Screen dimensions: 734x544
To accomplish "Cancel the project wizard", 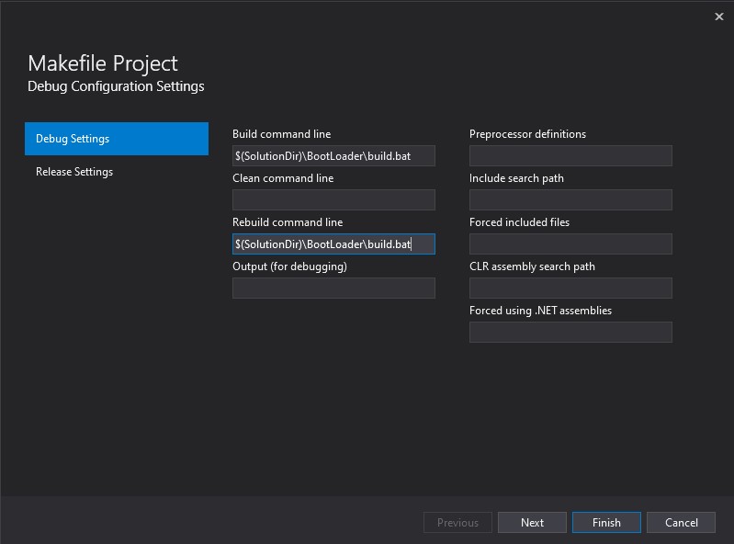I will click(x=681, y=523).
